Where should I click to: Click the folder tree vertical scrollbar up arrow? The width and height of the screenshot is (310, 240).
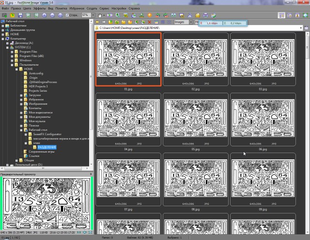tap(91, 21)
